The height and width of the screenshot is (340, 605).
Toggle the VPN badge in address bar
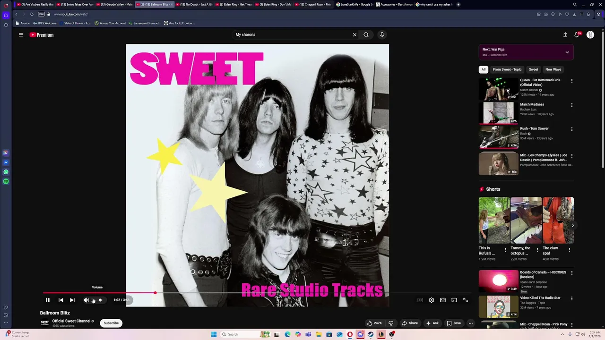[41, 14]
